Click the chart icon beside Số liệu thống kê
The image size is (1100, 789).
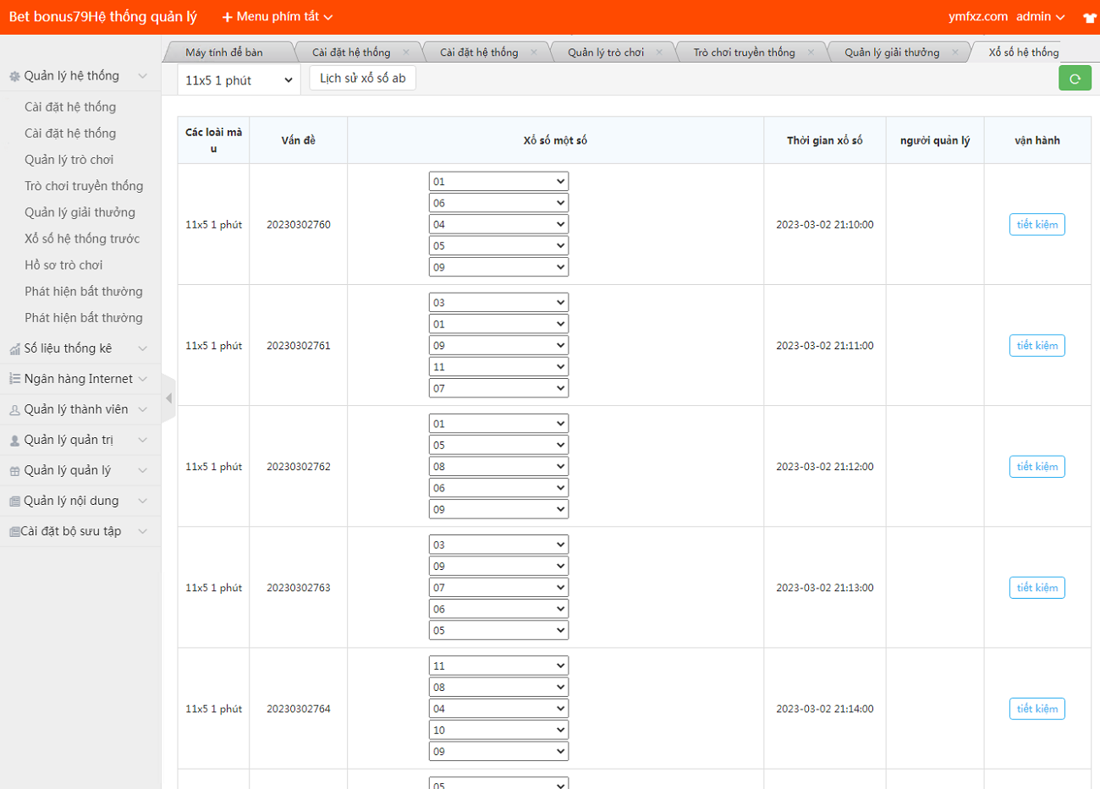pyautogui.click(x=14, y=348)
